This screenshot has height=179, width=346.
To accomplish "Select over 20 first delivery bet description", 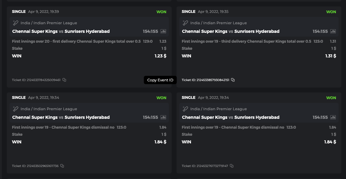I will click(76, 41).
